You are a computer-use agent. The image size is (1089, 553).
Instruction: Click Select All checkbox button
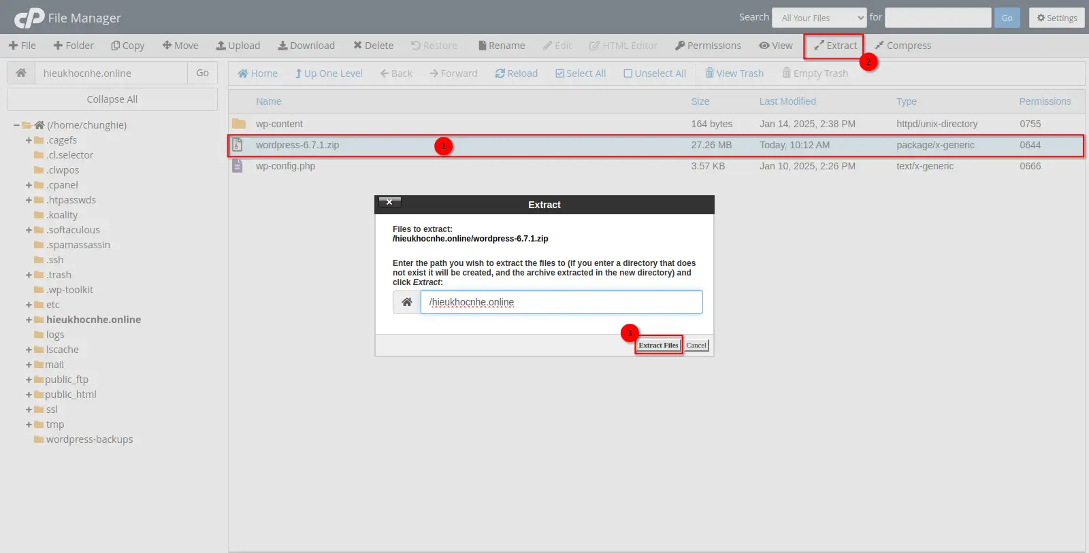[580, 73]
